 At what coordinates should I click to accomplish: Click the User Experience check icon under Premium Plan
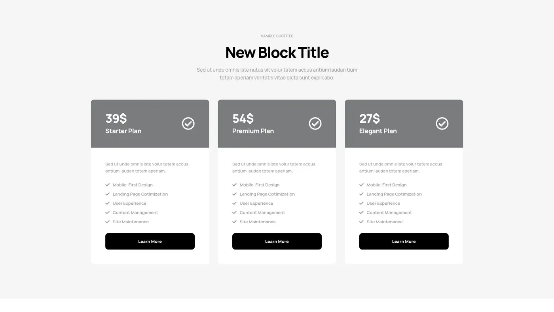point(234,203)
